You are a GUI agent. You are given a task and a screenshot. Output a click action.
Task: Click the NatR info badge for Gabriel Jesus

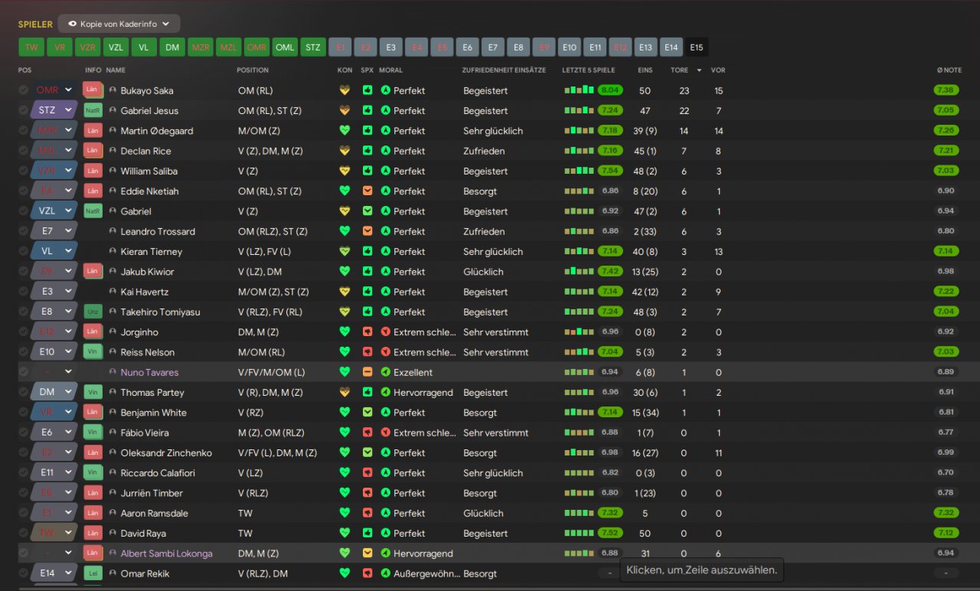coord(93,110)
